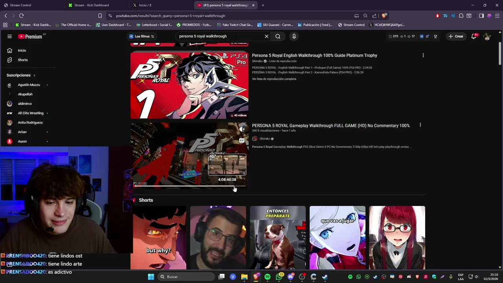Click the Crear button
Image resolution: width=503 pixels, height=283 pixels.
[x=456, y=36]
